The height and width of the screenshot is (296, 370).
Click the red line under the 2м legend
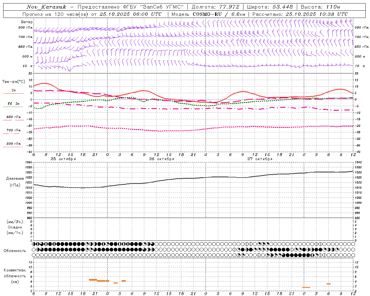pyautogui.click(x=13, y=93)
